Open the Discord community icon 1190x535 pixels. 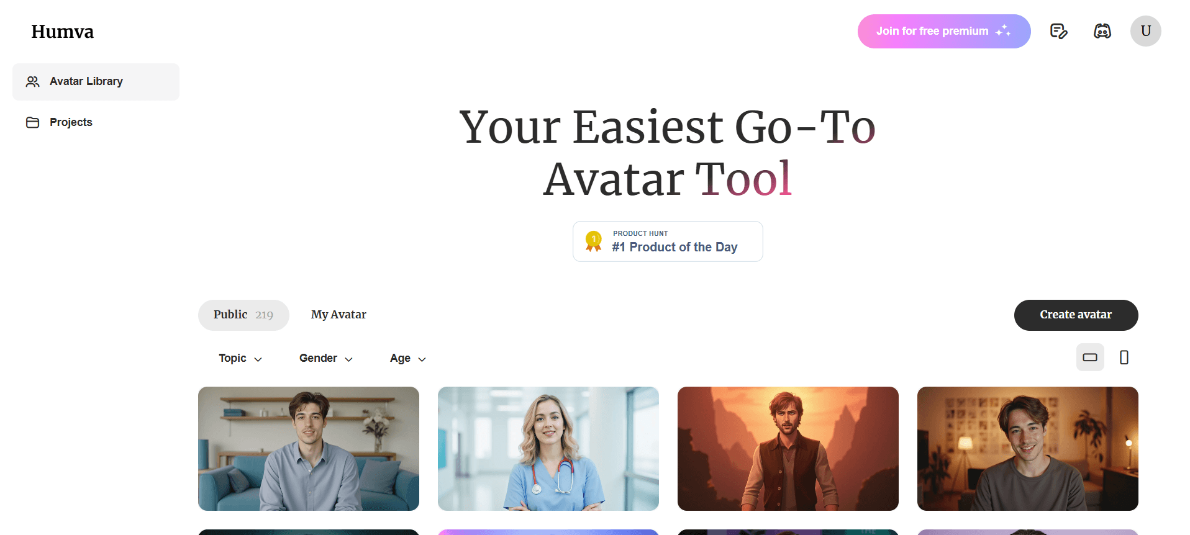tap(1102, 31)
